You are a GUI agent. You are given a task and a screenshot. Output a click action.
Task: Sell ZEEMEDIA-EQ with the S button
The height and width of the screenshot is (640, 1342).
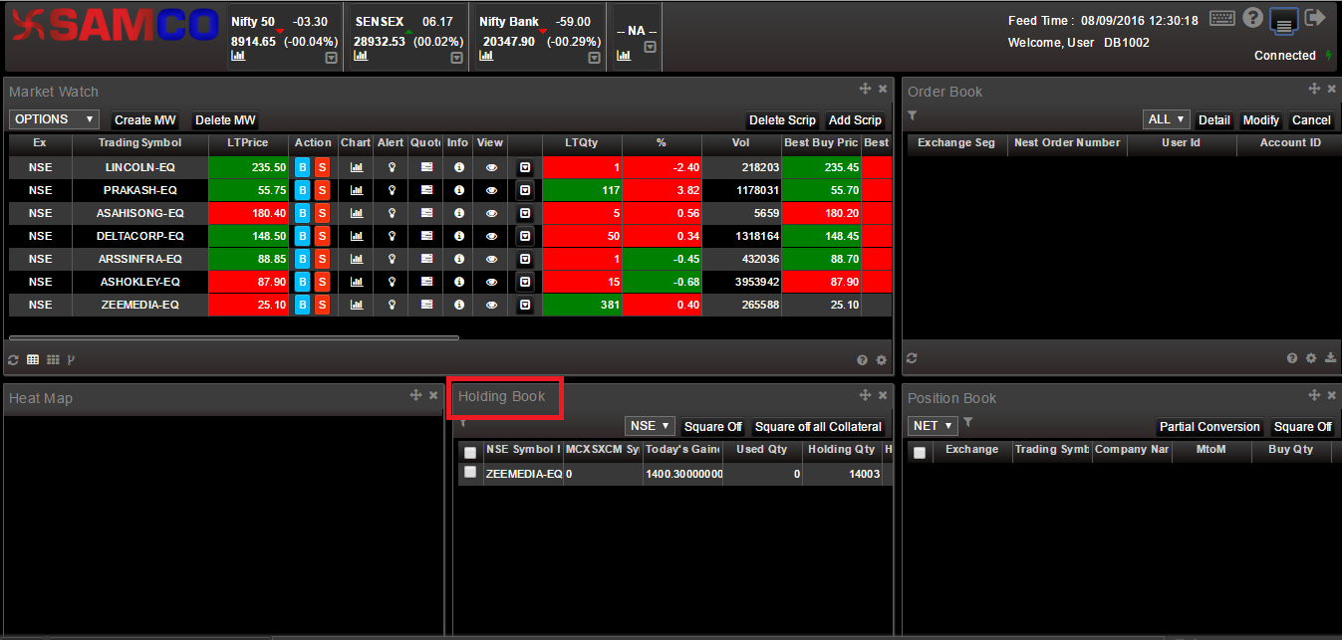(x=322, y=305)
